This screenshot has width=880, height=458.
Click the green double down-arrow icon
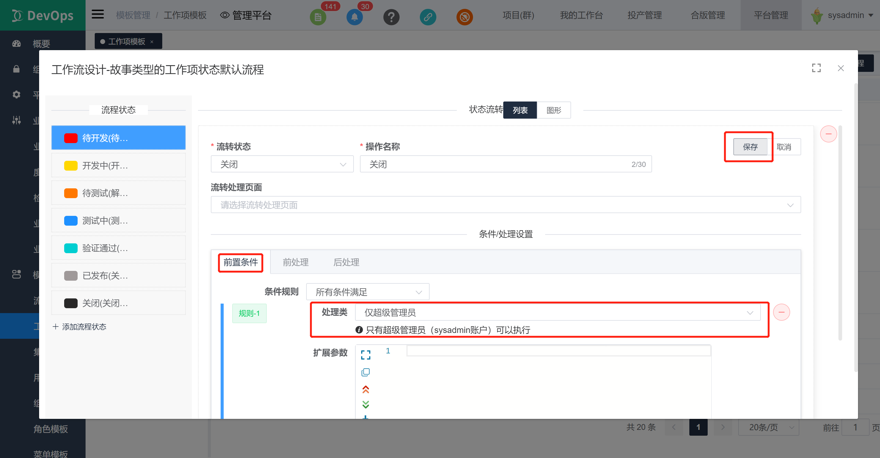click(x=365, y=405)
